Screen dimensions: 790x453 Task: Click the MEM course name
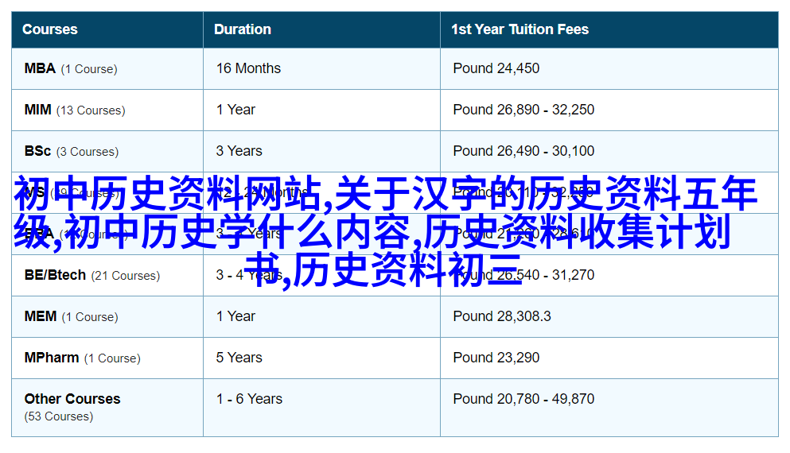(x=40, y=316)
